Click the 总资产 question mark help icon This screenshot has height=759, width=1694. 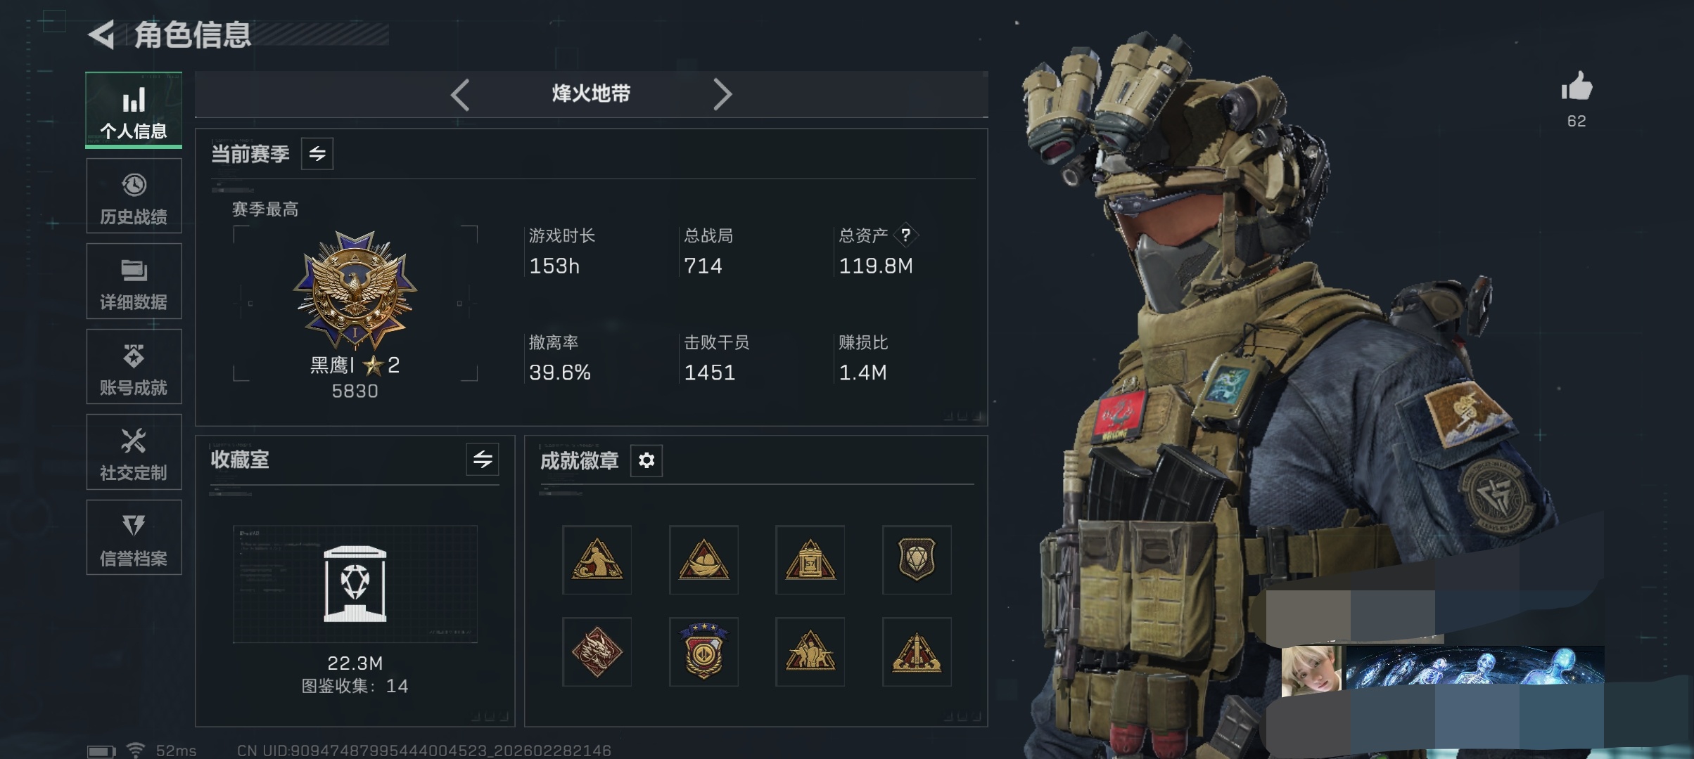[906, 235]
